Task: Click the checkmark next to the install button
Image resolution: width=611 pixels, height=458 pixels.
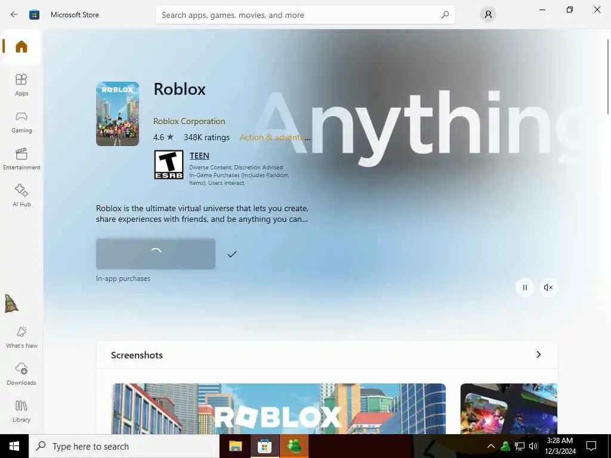Action: point(232,254)
